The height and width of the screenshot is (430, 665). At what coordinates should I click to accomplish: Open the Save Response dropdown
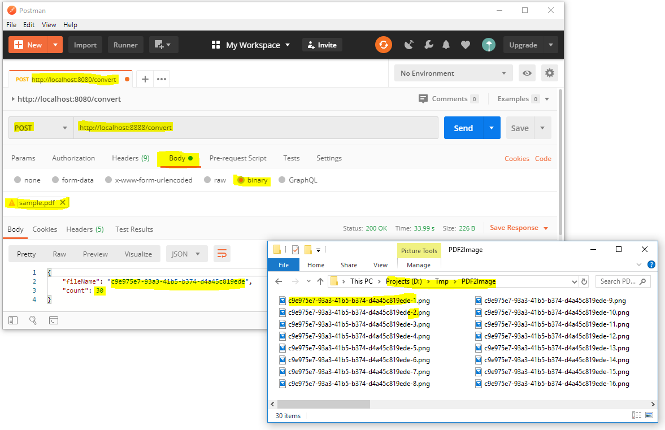519,228
